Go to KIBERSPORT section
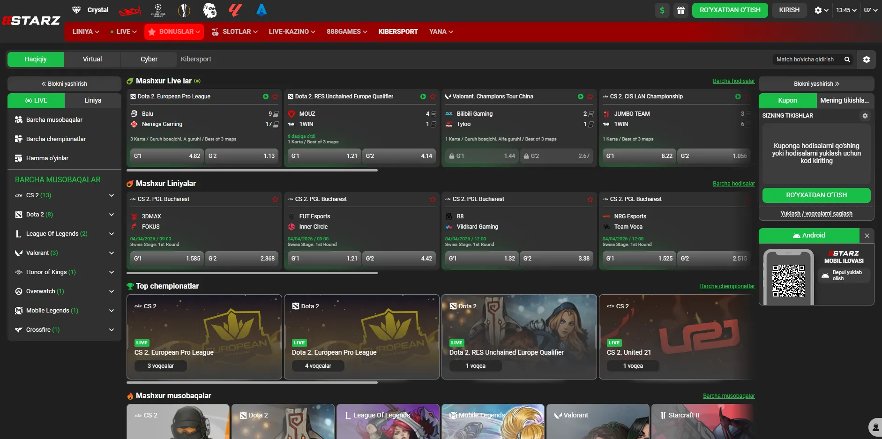The image size is (882, 439). click(398, 32)
